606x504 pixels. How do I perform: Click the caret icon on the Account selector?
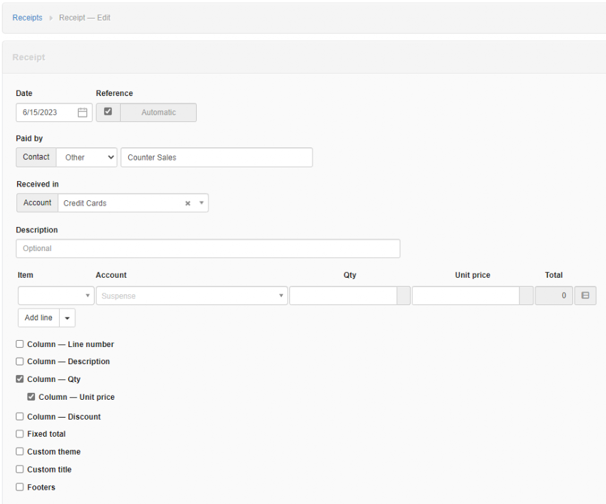201,203
